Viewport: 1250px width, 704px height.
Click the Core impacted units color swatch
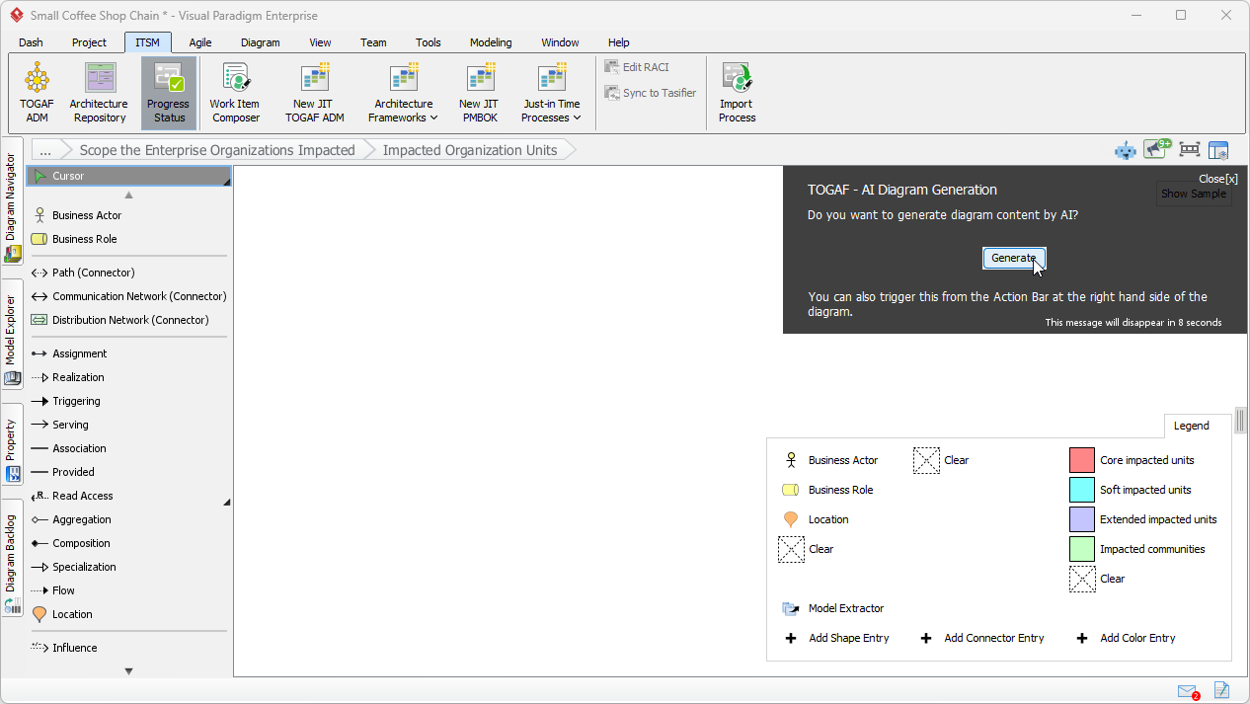click(x=1080, y=459)
